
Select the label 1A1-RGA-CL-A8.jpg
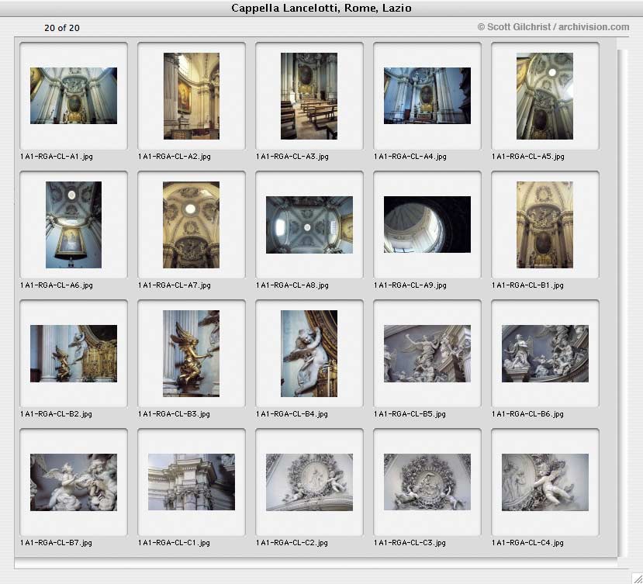(292, 285)
